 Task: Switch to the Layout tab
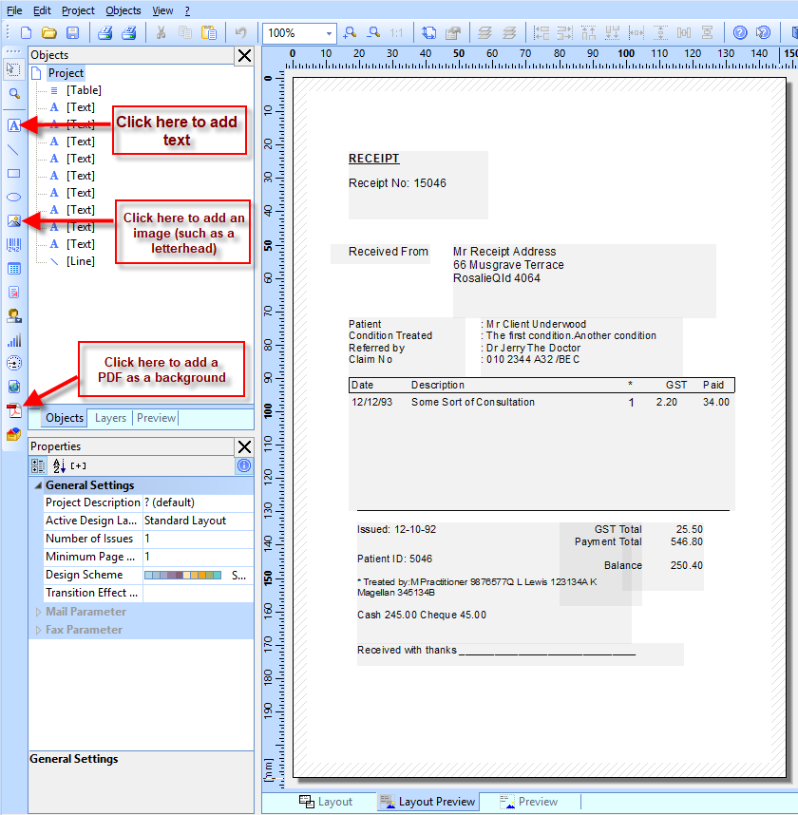(x=326, y=802)
